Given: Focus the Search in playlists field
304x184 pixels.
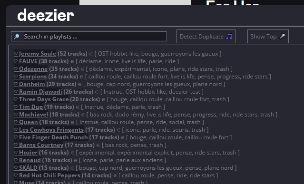Looking at the screenshot, I should [x=89, y=37].
